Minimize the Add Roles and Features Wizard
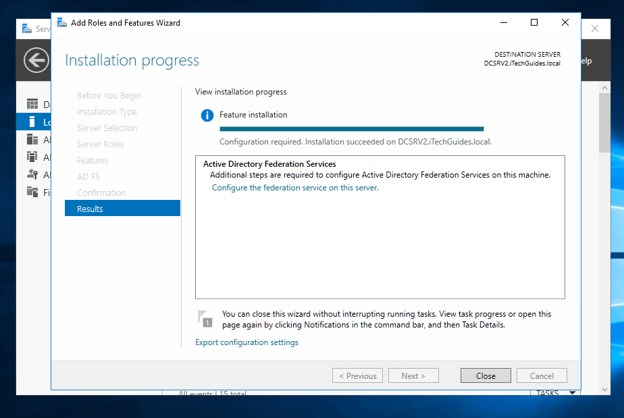Viewport: 624px width, 418px height. coord(504,23)
